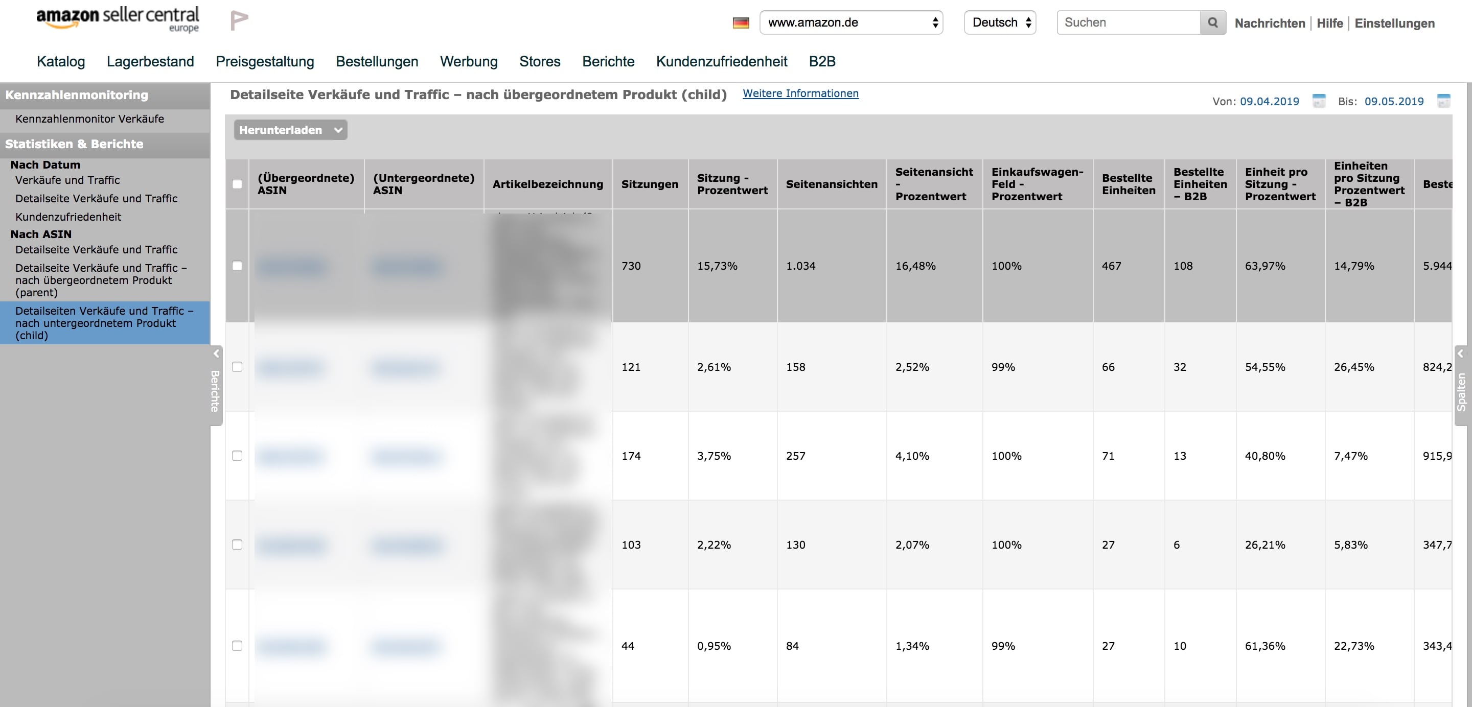Open the Von date calendar icon
Viewport: 1472px width, 707px height.
point(1319,101)
